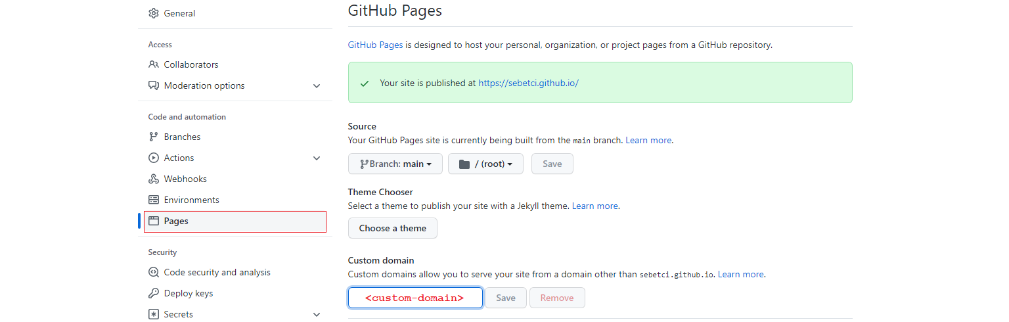Click Save button next to root dropdown

(552, 164)
